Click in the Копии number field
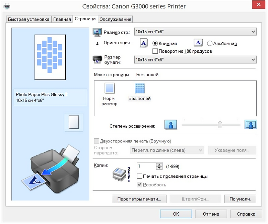268x224 pixels. (x=147, y=166)
